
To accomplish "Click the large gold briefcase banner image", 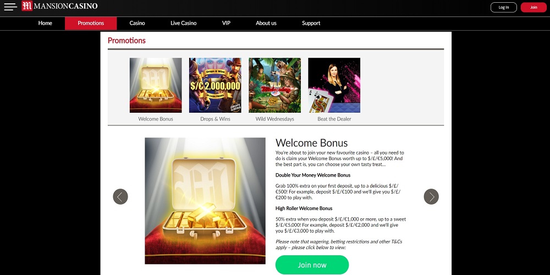I will (205, 201).
